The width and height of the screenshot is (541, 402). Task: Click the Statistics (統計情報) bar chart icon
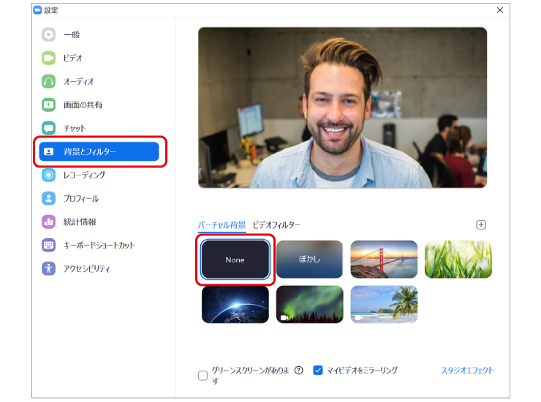[x=49, y=222]
